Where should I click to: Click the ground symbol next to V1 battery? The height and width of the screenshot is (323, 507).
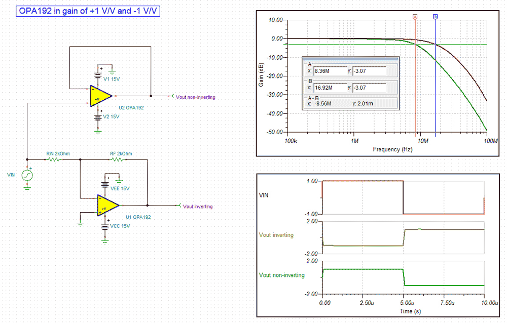(x=112, y=72)
